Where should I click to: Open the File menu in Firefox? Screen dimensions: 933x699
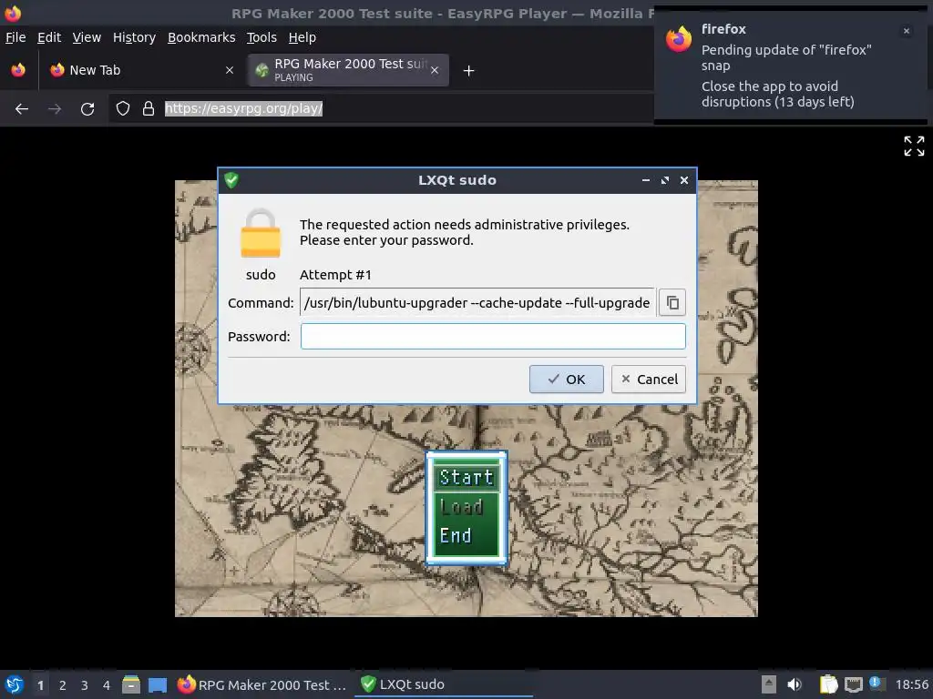pos(15,37)
